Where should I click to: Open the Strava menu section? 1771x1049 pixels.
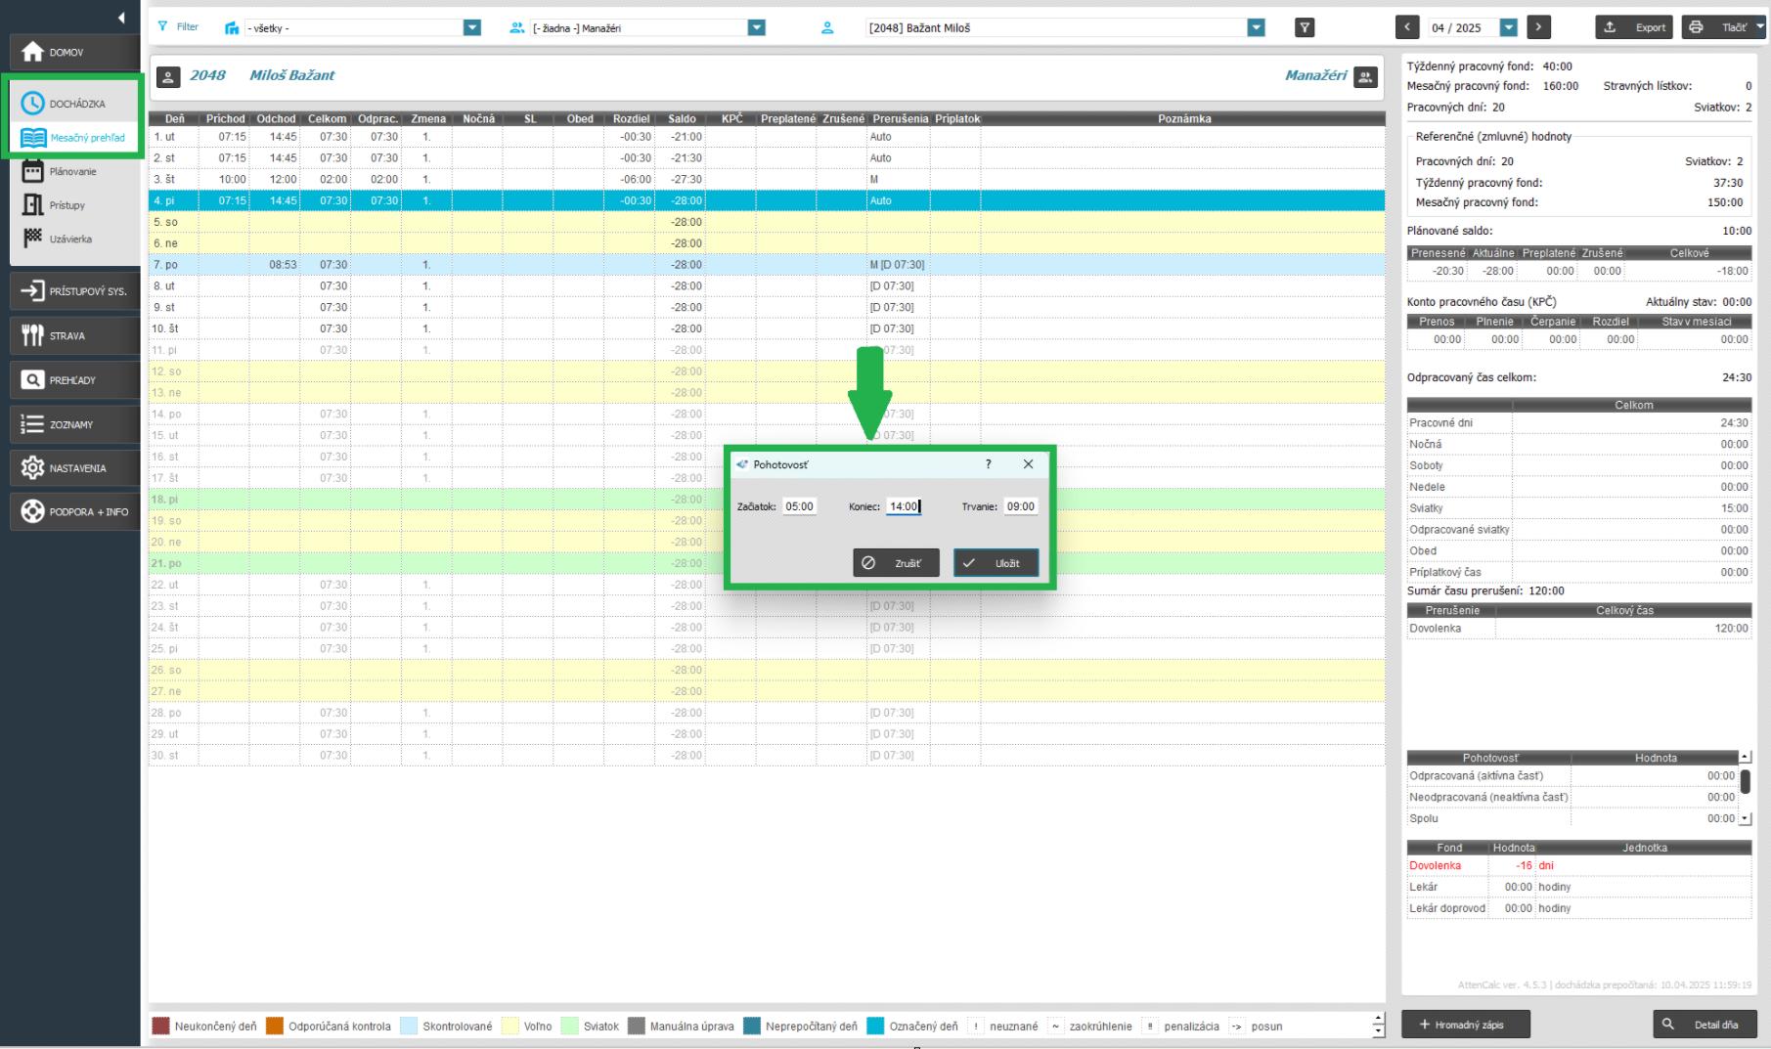coord(68,336)
